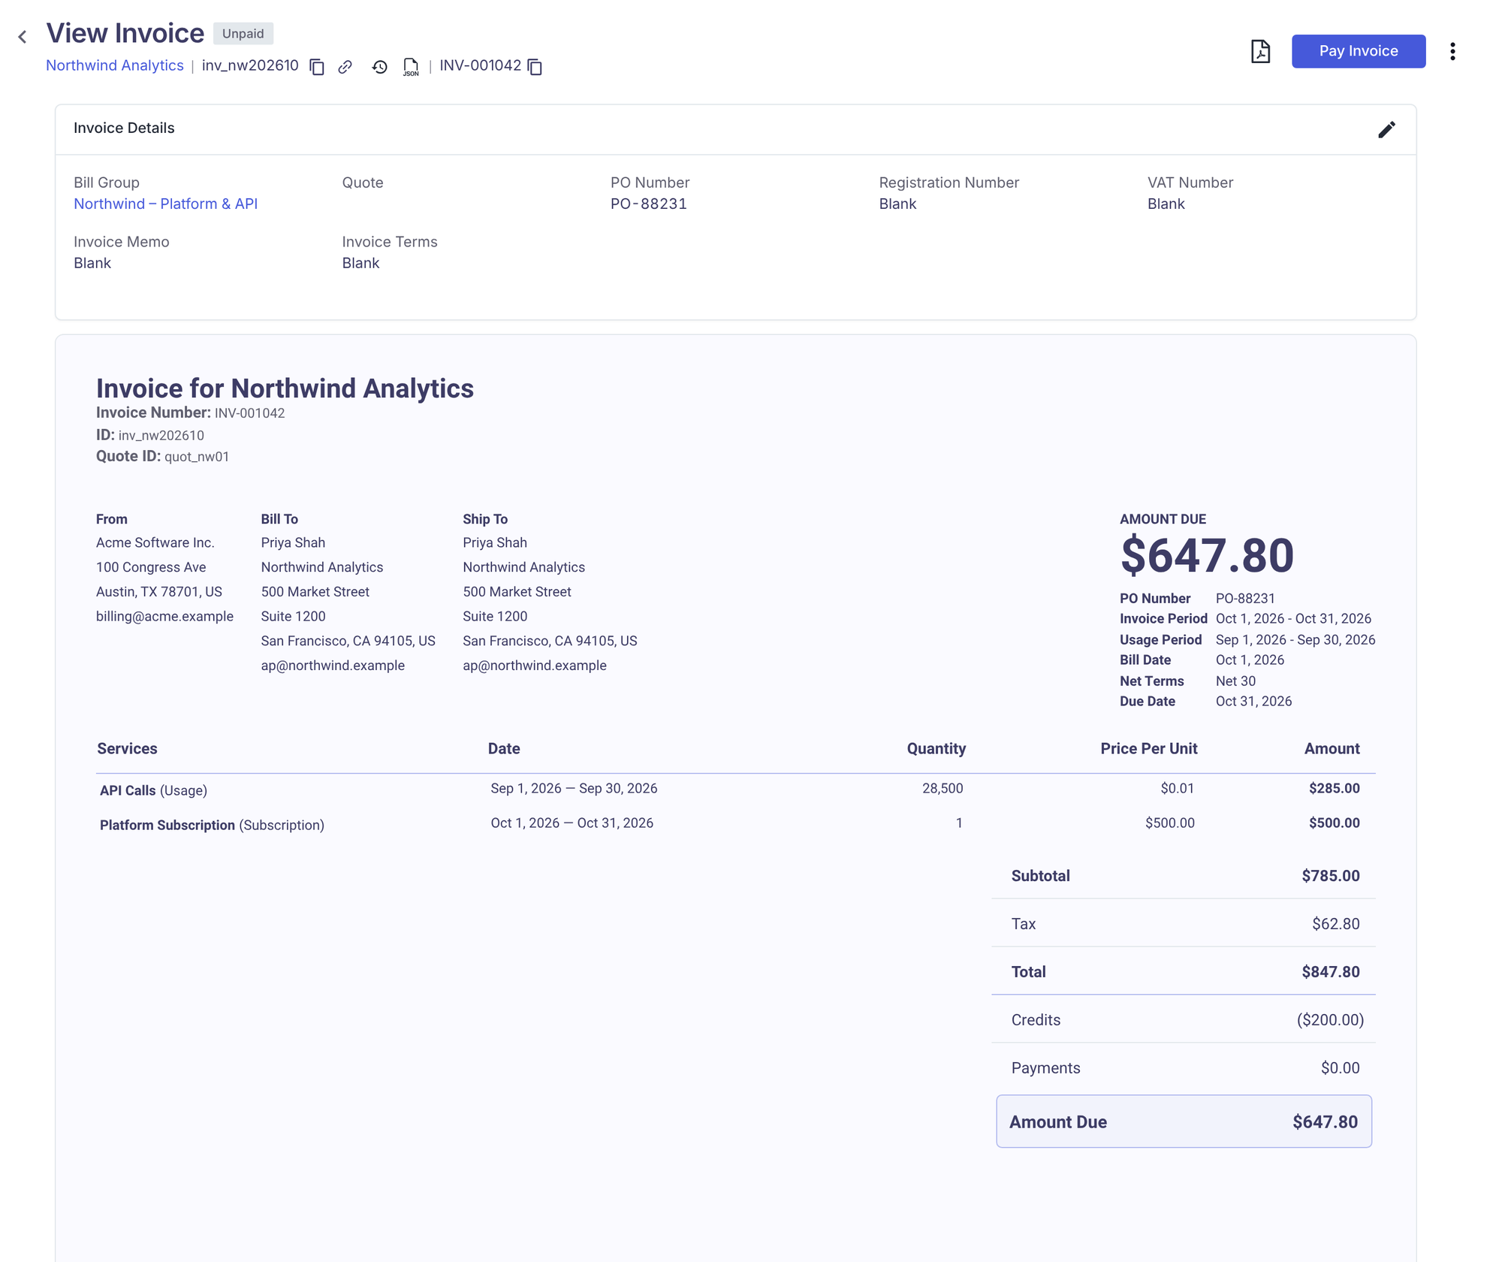1502x1262 pixels.
Task: Select PO Number value PO-88231 in details
Action: coord(648,204)
